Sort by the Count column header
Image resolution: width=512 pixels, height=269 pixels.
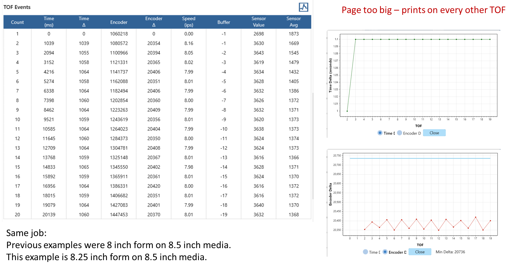17,22
